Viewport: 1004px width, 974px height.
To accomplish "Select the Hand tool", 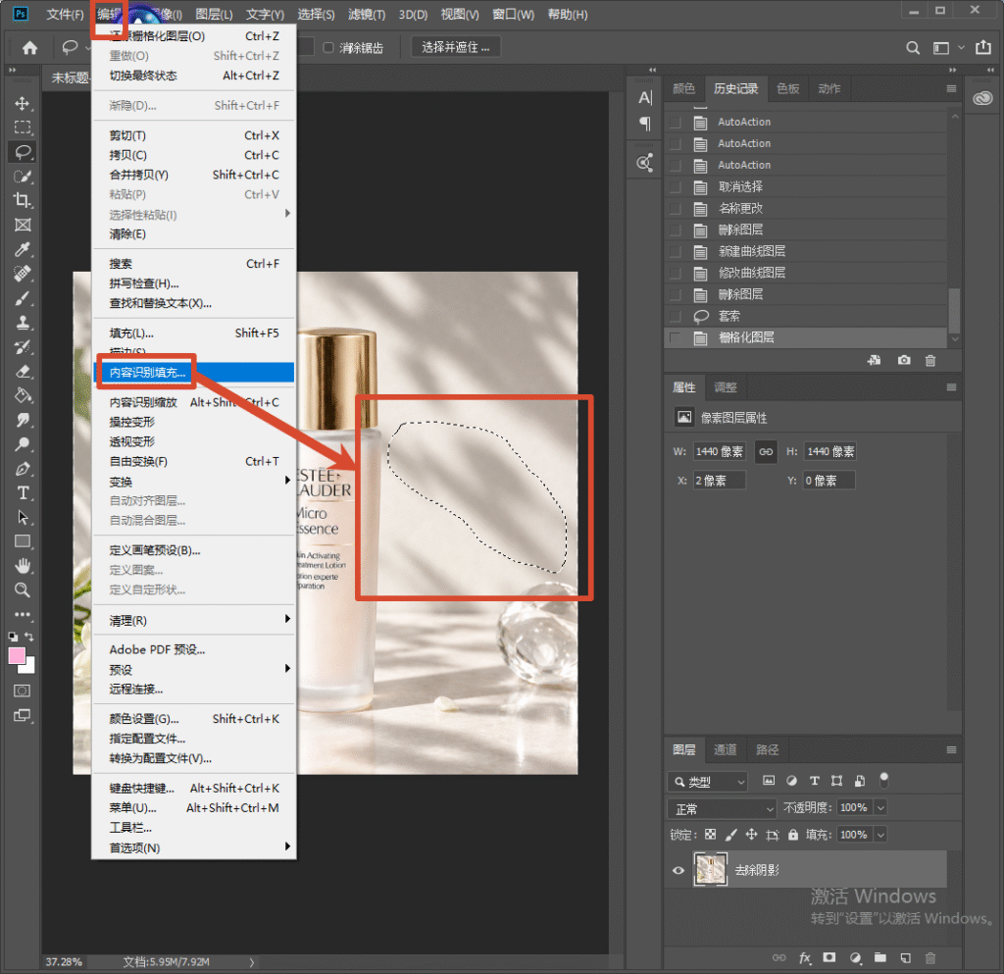I will point(23,565).
